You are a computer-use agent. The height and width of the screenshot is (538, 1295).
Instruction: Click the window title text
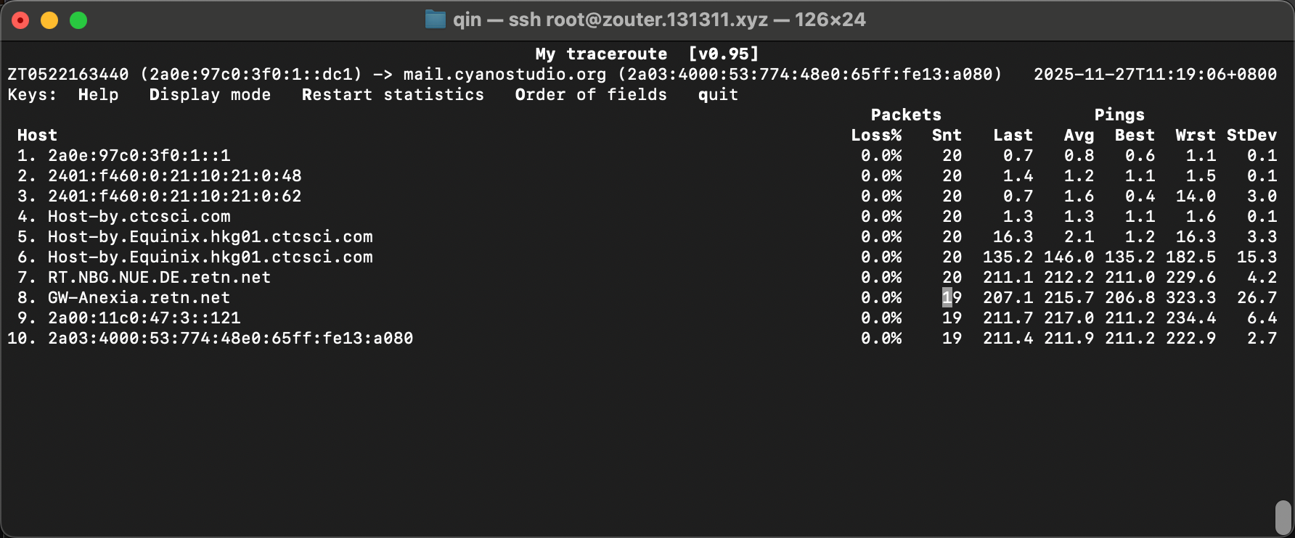pos(659,20)
